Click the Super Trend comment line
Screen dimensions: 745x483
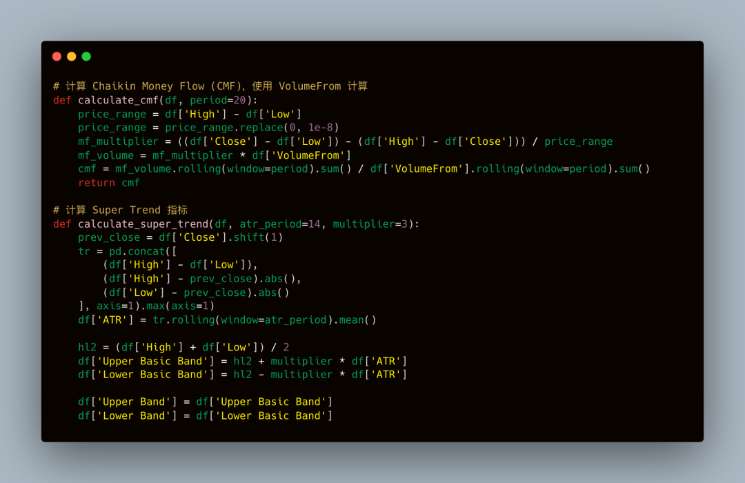pos(120,210)
